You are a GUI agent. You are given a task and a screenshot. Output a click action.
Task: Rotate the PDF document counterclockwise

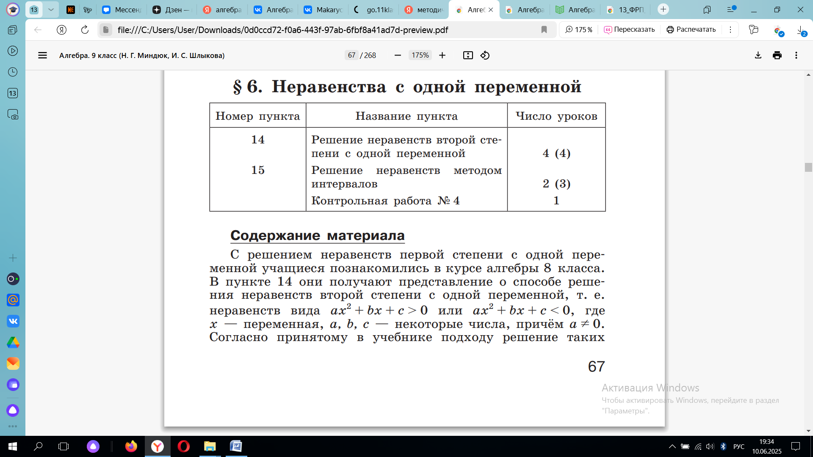point(485,55)
